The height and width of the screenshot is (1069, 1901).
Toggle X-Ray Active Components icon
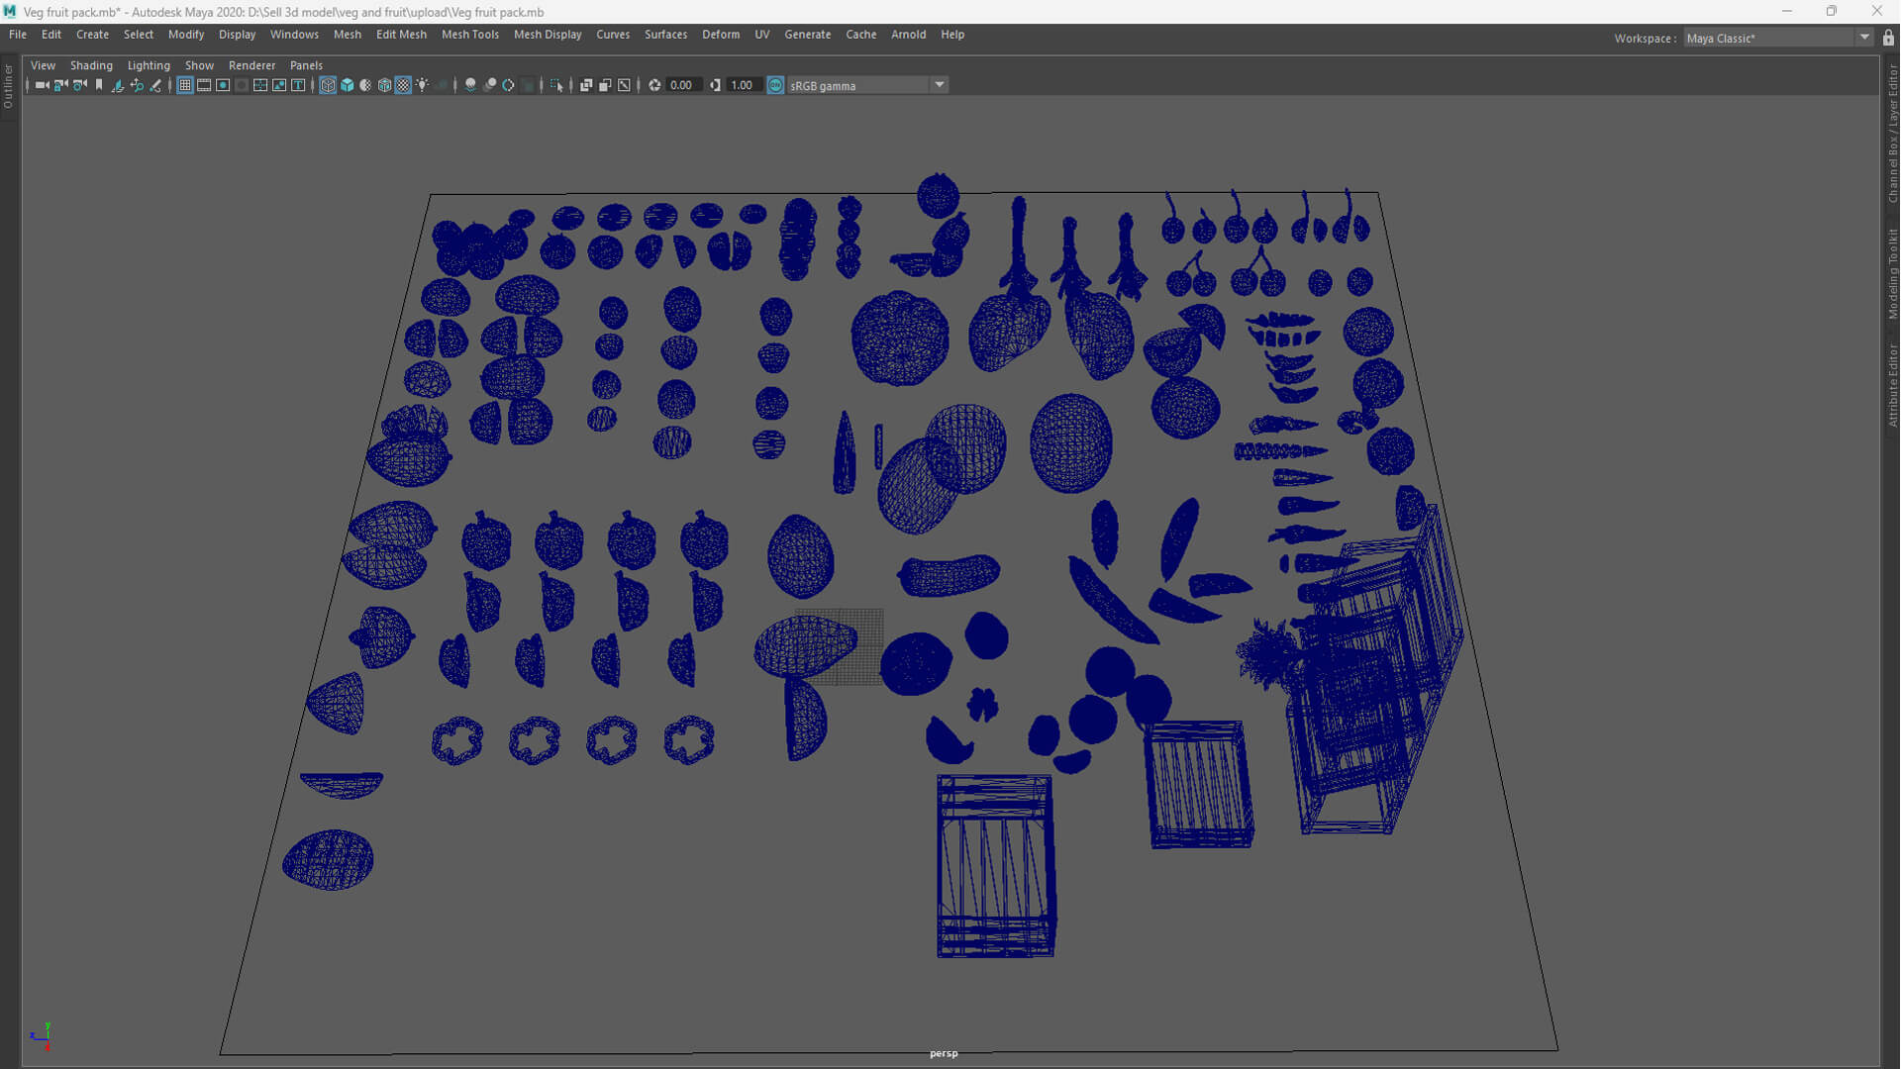click(605, 85)
